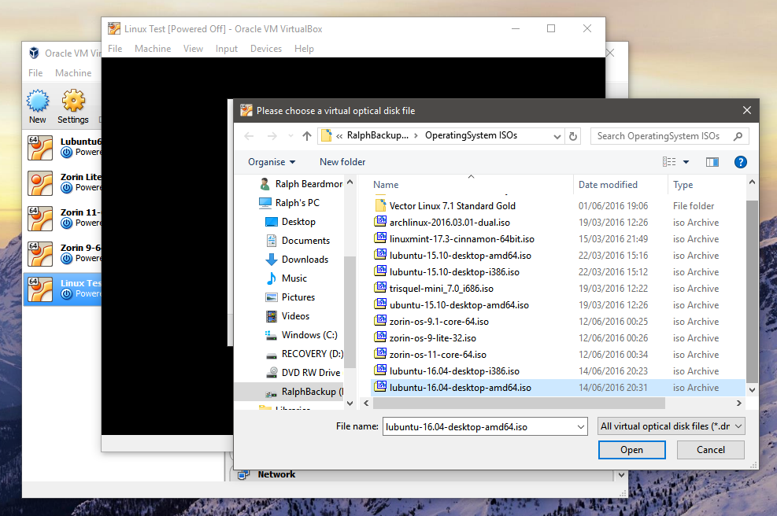This screenshot has height=516, width=777.
Task: Select the Lubuntu64 virtual machine icon
Action: click(x=40, y=148)
